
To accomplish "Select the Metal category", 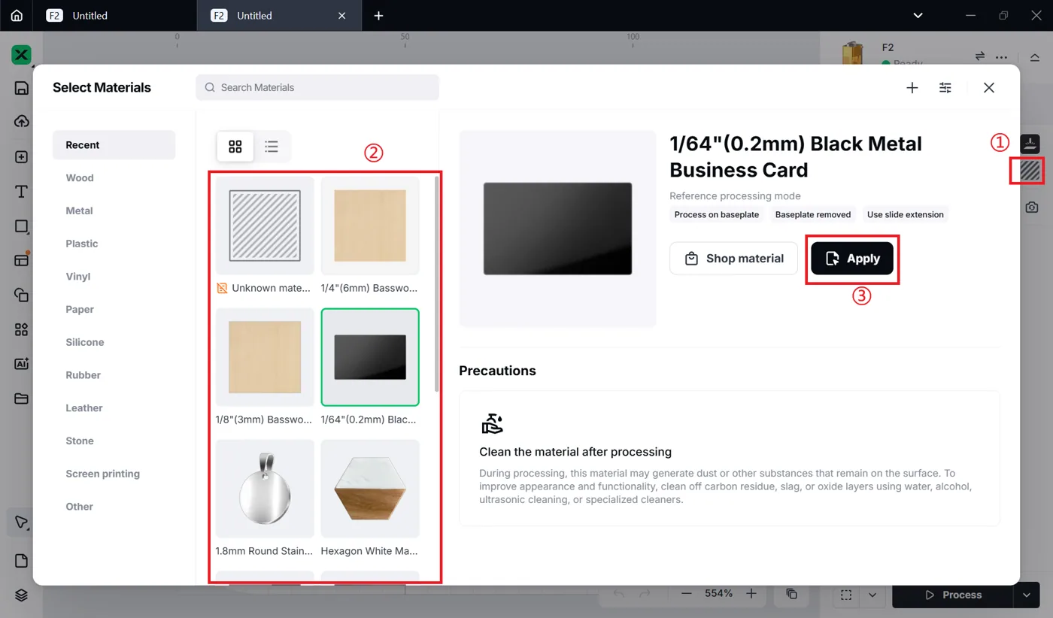I will pyautogui.click(x=79, y=211).
